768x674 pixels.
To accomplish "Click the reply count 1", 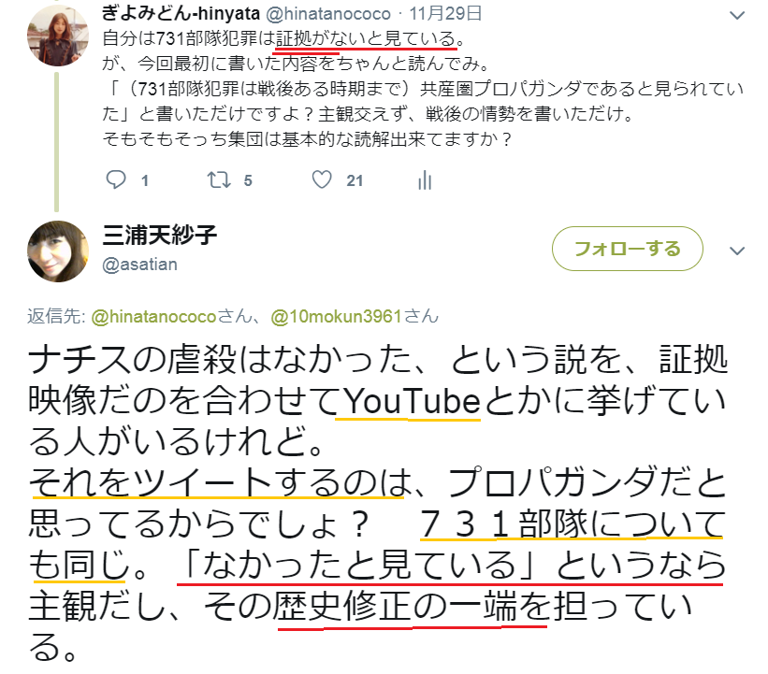I will [x=145, y=181].
